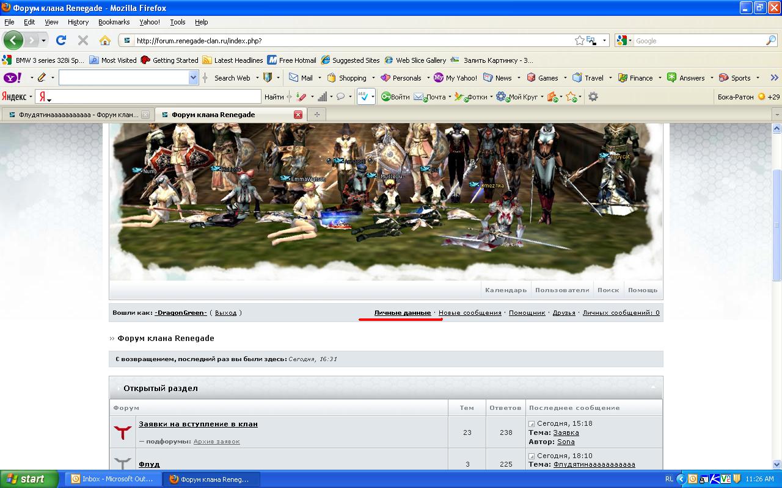Image resolution: width=782 pixels, height=488 pixels.
Task: Open Yandex bar settings gear icon
Action: coord(593,96)
